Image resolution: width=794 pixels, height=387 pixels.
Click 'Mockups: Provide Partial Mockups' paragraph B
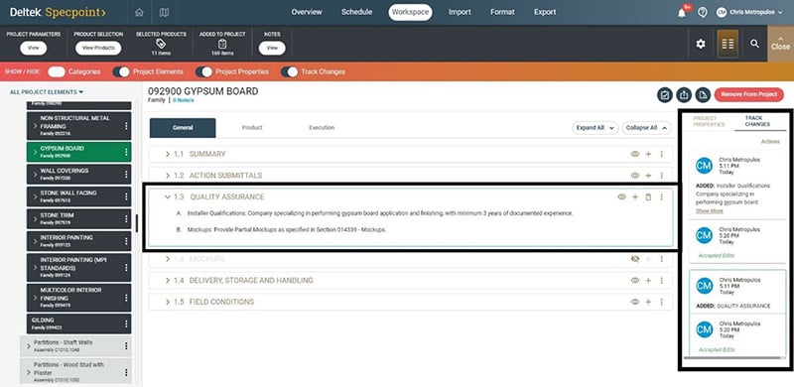point(287,230)
